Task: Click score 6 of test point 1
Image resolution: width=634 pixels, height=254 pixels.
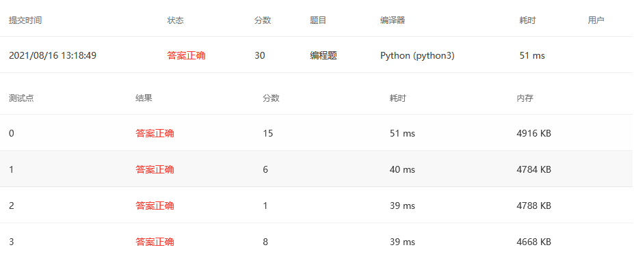Action: (265, 169)
